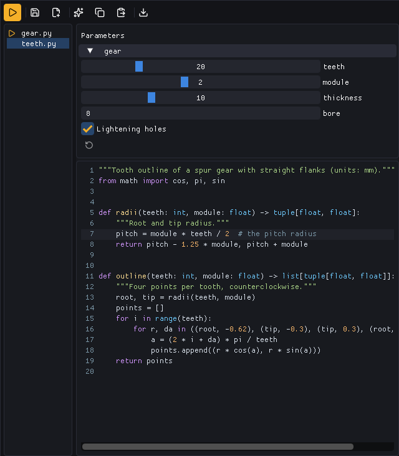Click the 'bore' field label
The height and width of the screenshot is (456, 399).
[332, 113]
